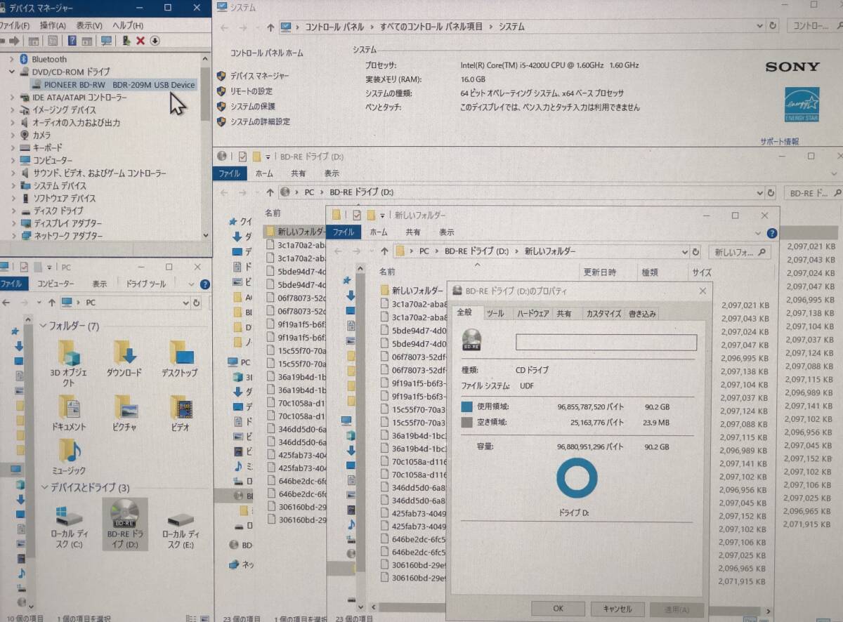This screenshot has width=843, height=622.
Task: Click OK button in properties dialog
Action: point(558,609)
